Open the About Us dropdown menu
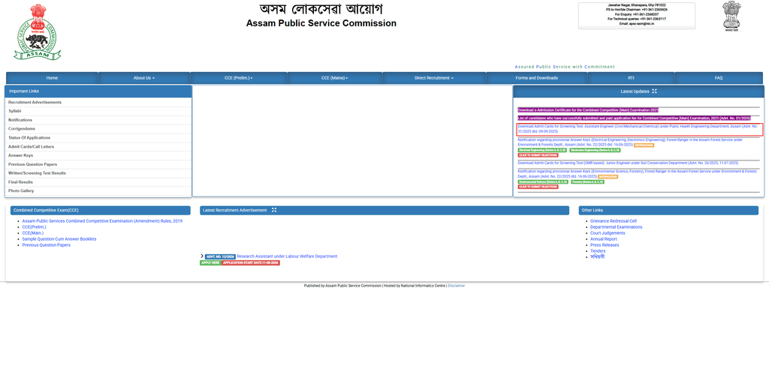 [144, 78]
